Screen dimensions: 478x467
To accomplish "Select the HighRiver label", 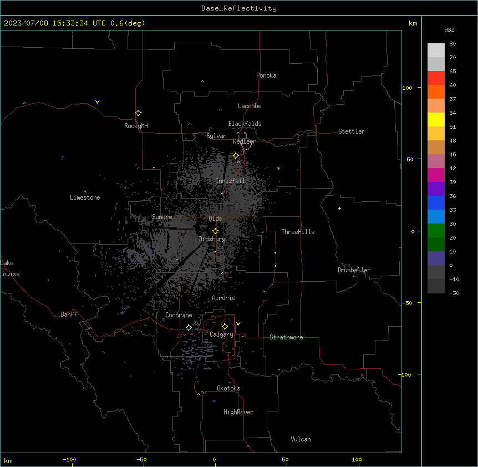I will (x=238, y=412).
